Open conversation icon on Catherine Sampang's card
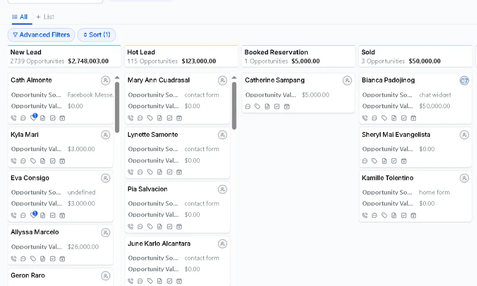The width and height of the screenshot is (477, 286). click(248, 106)
